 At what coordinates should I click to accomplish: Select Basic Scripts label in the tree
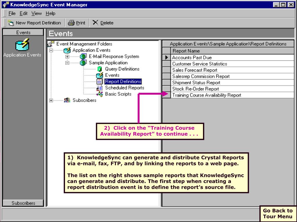click(118, 94)
